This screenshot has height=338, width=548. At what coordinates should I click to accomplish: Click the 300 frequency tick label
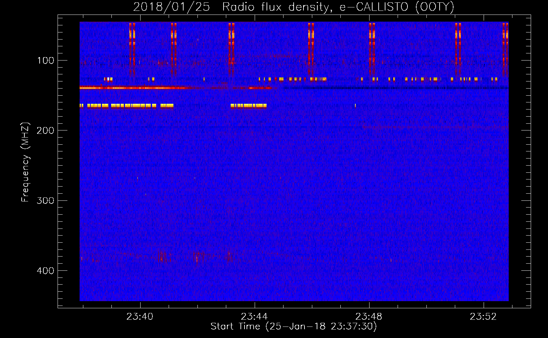(x=46, y=200)
